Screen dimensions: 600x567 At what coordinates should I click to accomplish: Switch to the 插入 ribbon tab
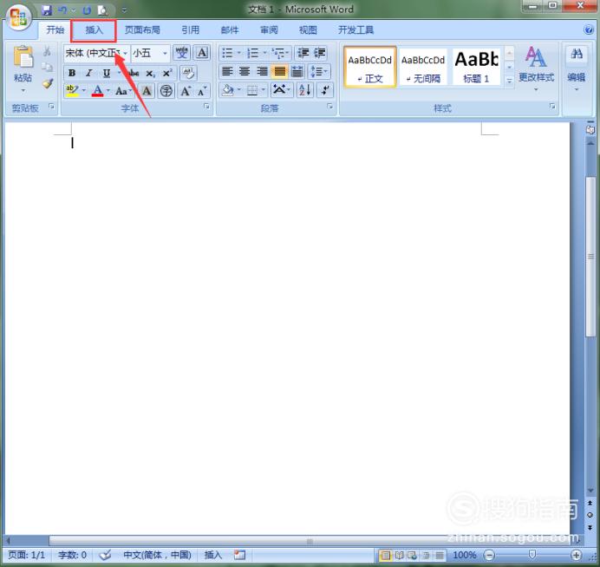tap(94, 29)
